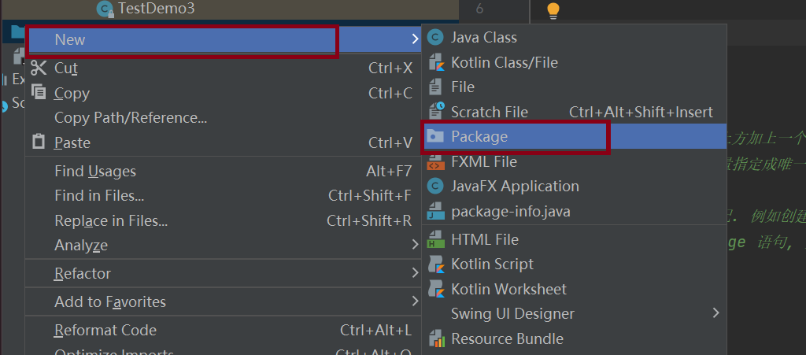Screen dimensions: 806x355
Task: Click the Cut scissors icon
Action: click(39, 68)
